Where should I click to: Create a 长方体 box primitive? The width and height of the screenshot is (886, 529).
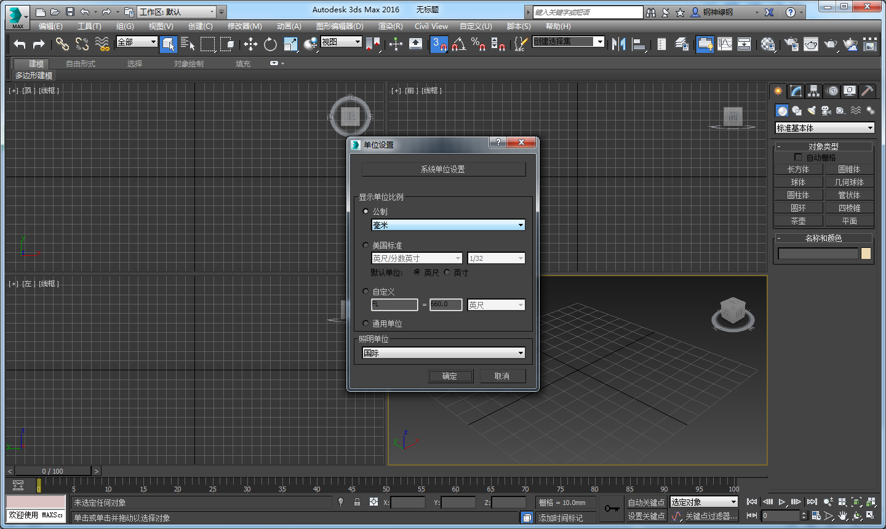click(798, 169)
